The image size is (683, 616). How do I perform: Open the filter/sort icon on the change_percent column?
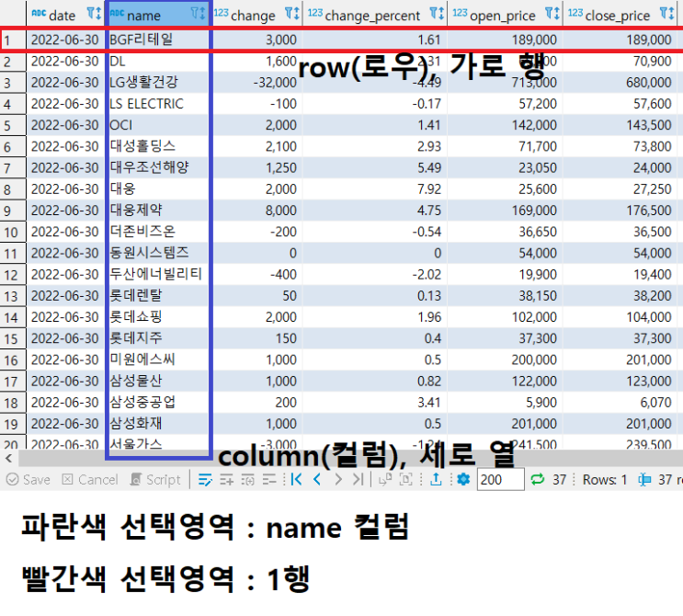click(437, 14)
